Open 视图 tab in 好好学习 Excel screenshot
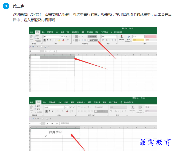The height and width of the screenshot is (151, 173). point(89,102)
